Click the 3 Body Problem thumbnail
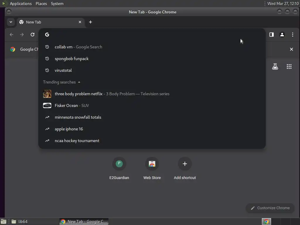Viewport: 300px width, 225px height. [x=47, y=94]
